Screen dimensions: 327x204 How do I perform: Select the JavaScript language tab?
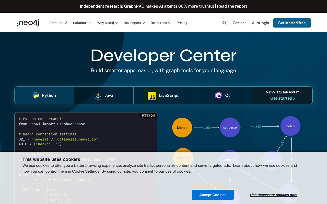(x=163, y=95)
